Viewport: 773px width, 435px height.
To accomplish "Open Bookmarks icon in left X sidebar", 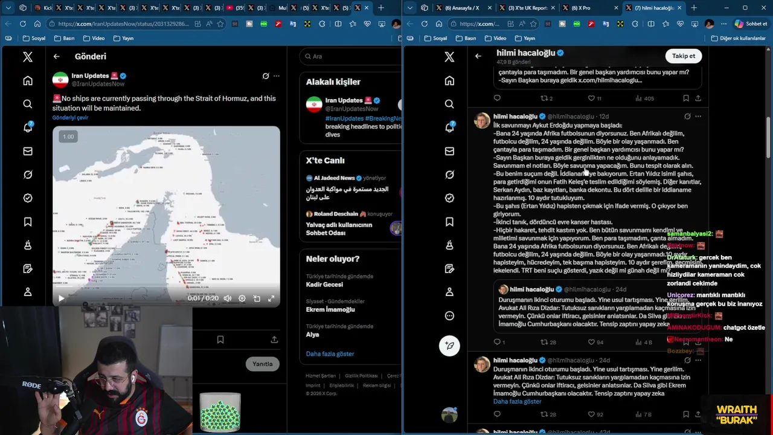I will click(27, 222).
